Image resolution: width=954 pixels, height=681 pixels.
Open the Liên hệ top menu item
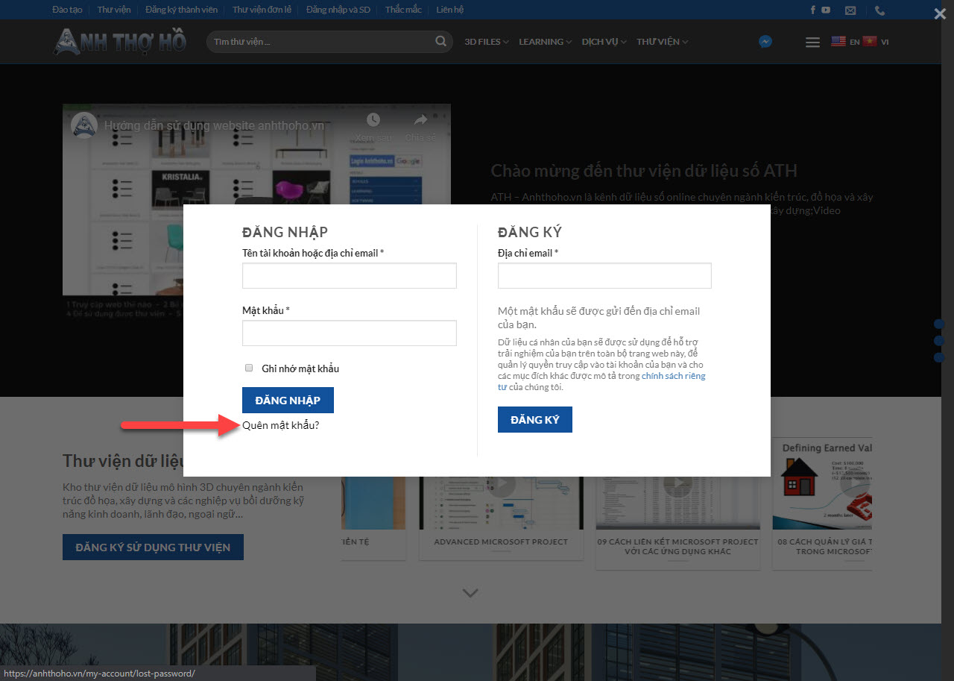pos(449,10)
